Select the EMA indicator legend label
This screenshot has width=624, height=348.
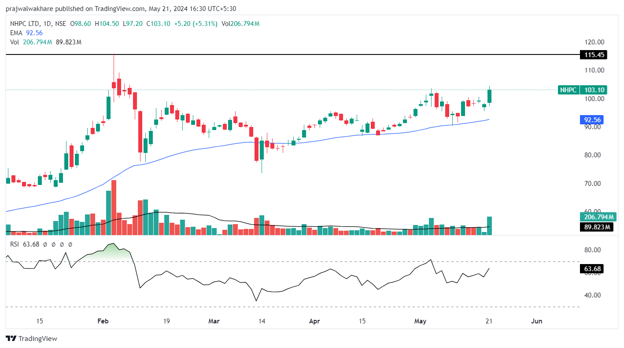coord(17,33)
